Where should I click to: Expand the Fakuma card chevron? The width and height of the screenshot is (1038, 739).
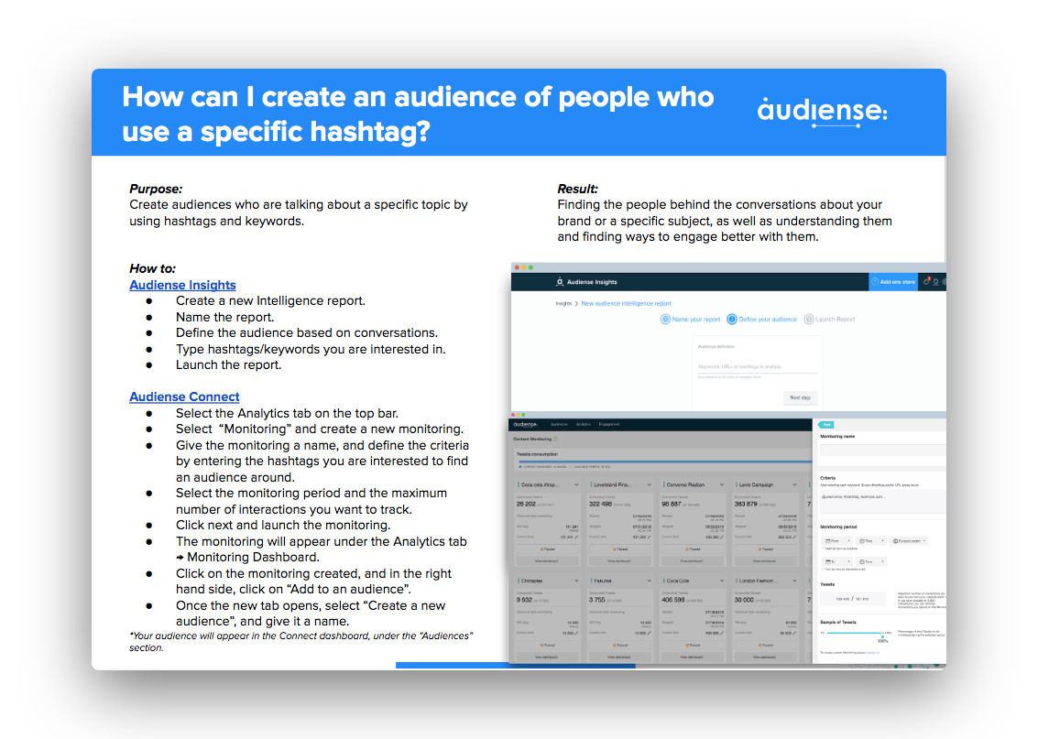pyautogui.click(x=650, y=581)
